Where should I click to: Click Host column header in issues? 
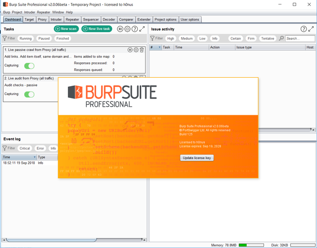[x=310, y=48]
